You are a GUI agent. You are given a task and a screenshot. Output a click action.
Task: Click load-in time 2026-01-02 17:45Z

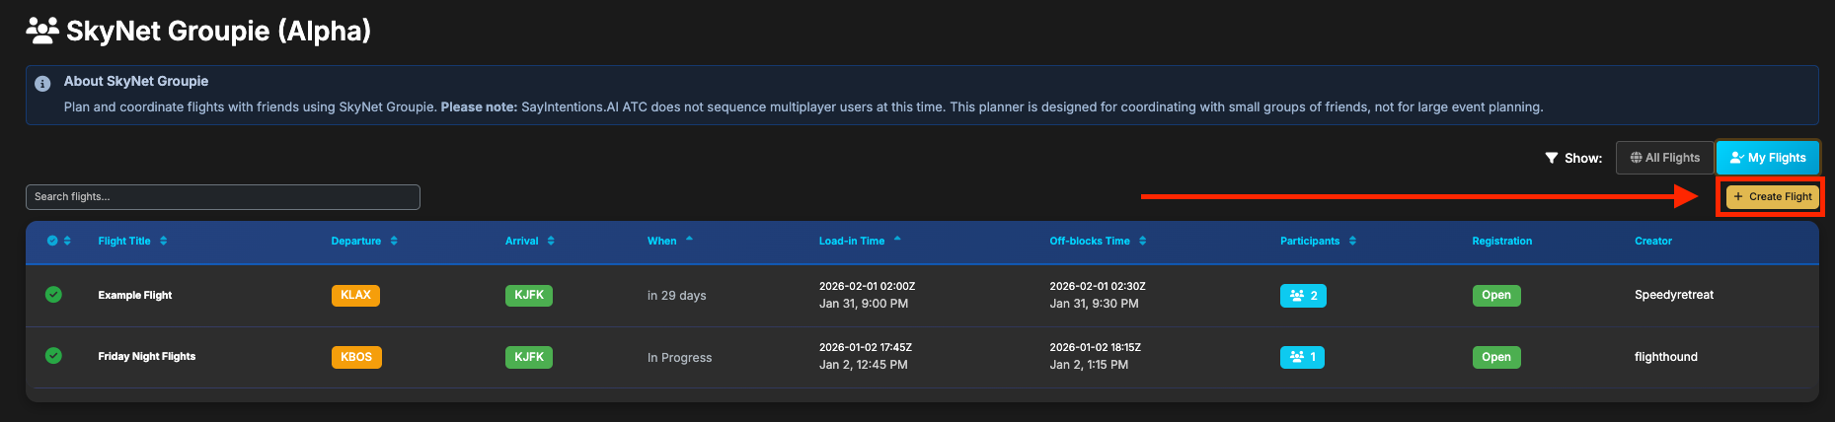click(x=866, y=347)
